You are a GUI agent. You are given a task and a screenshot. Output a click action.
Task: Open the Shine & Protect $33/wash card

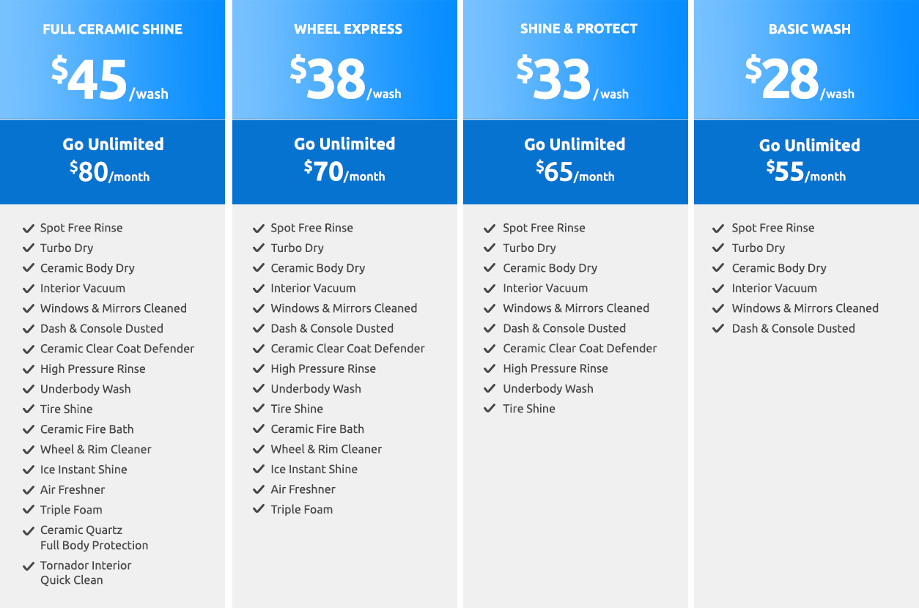pyautogui.click(x=575, y=60)
